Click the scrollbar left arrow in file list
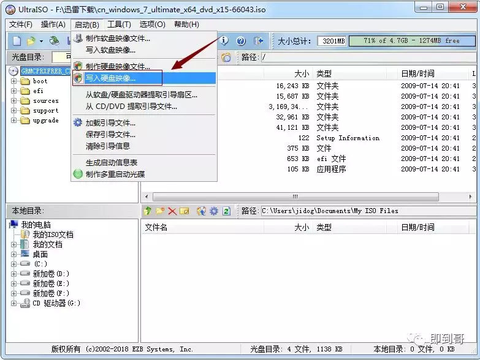480x360 pixels. 147,197
